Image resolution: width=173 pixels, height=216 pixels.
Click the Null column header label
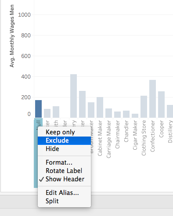click(x=38, y=124)
